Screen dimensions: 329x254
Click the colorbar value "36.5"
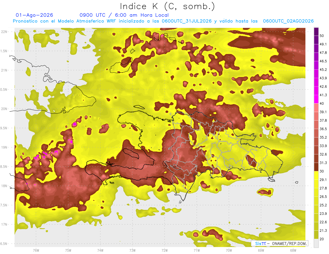[x=323, y=129]
